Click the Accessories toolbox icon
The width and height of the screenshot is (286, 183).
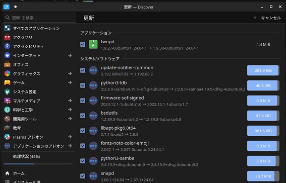pos(7,37)
